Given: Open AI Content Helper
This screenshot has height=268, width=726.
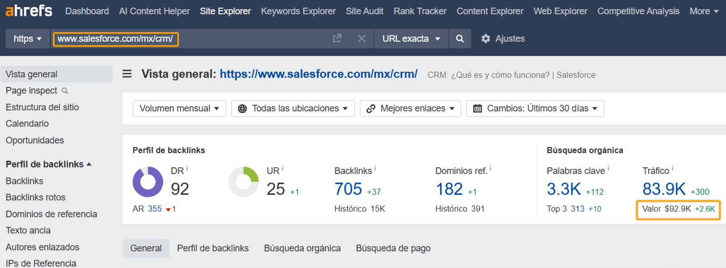Looking at the screenshot, I should pos(155,11).
